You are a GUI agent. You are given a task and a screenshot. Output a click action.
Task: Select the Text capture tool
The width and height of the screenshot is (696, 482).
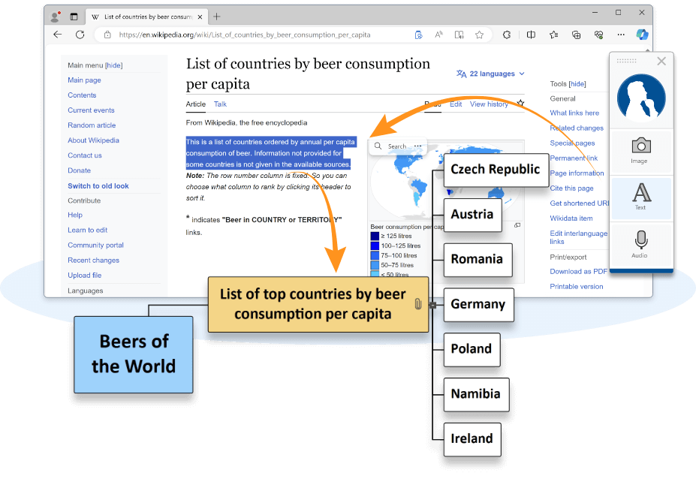[x=641, y=197]
